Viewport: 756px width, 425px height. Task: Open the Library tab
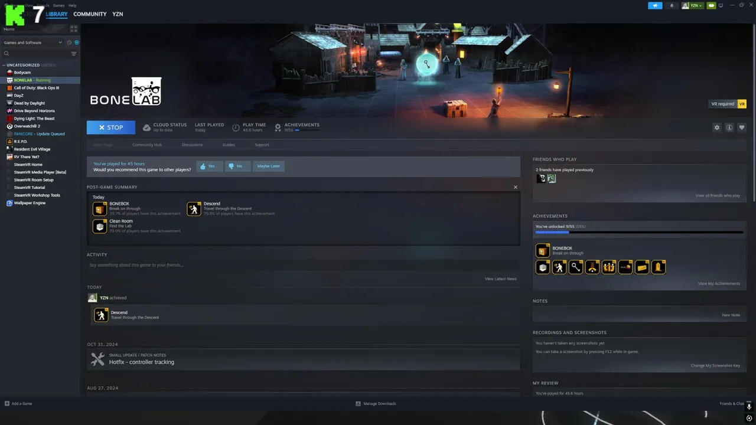coord(57,14)
